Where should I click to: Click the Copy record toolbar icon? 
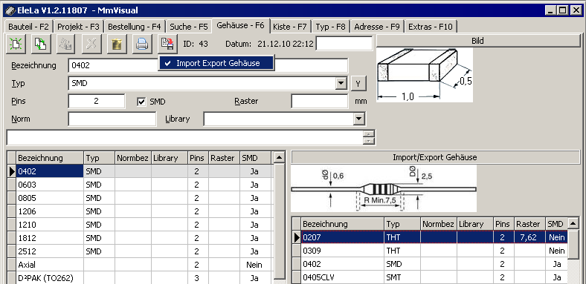(x=41, y=44)
